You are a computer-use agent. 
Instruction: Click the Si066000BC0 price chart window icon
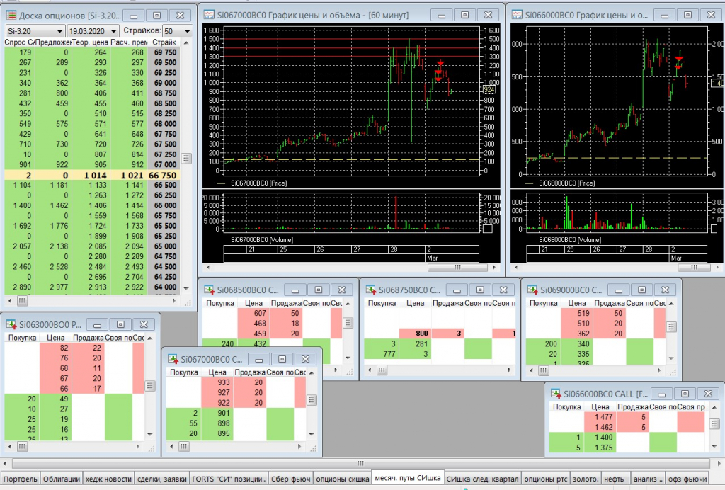pyautogui.click(x=517, y=15)
